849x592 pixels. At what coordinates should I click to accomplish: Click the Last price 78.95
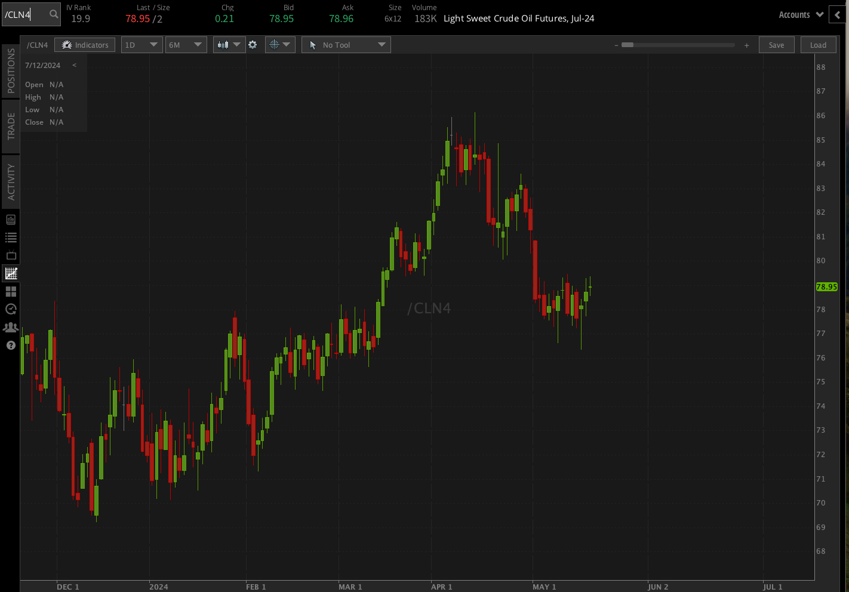coord(138,18)
